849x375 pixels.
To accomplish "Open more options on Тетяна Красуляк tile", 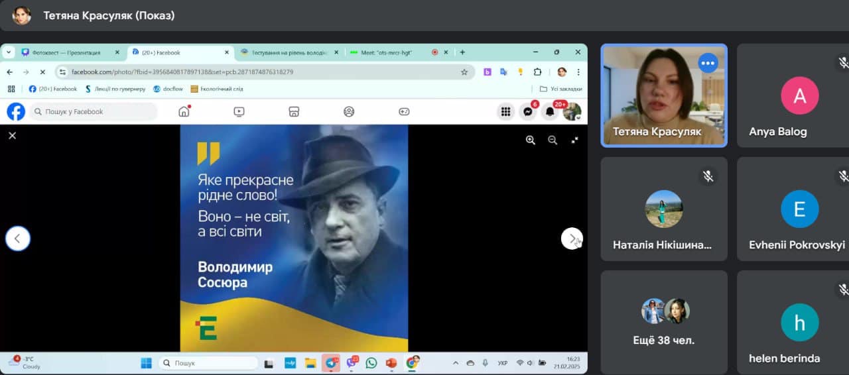I will point(708,63).
